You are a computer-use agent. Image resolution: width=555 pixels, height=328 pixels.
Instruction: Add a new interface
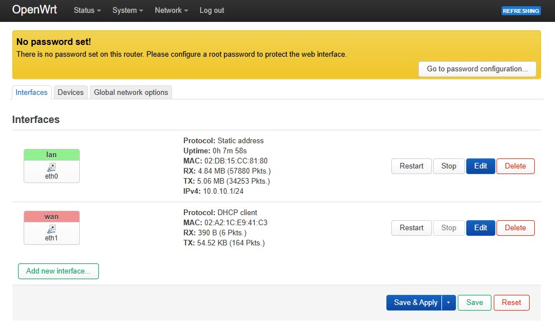(x=58, y=271)
